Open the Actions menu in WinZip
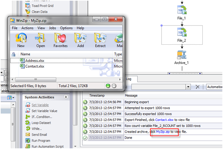 (x=27, y=28)
